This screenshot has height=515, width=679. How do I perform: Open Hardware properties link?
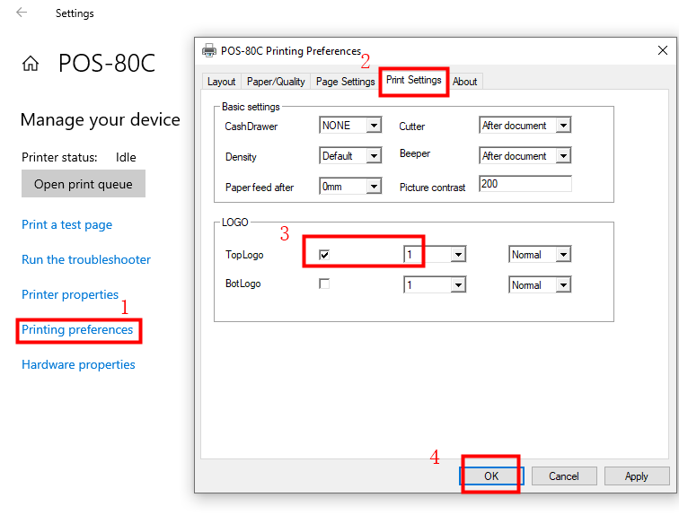[78, 364]
